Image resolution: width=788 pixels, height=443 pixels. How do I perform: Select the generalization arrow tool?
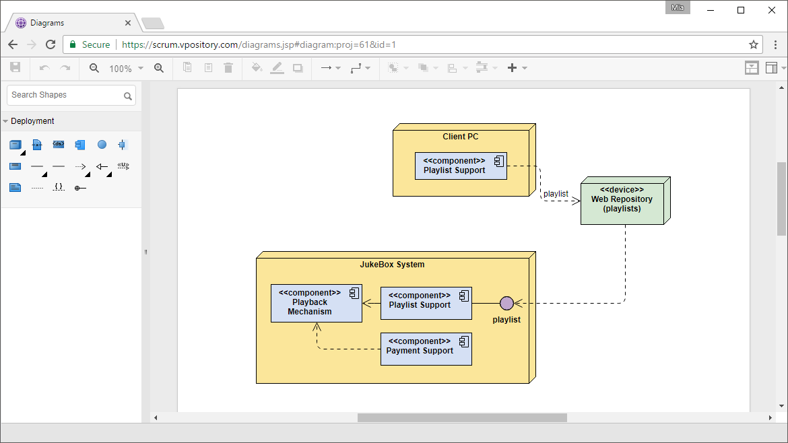pyautogui.click(x=102, y=166)
